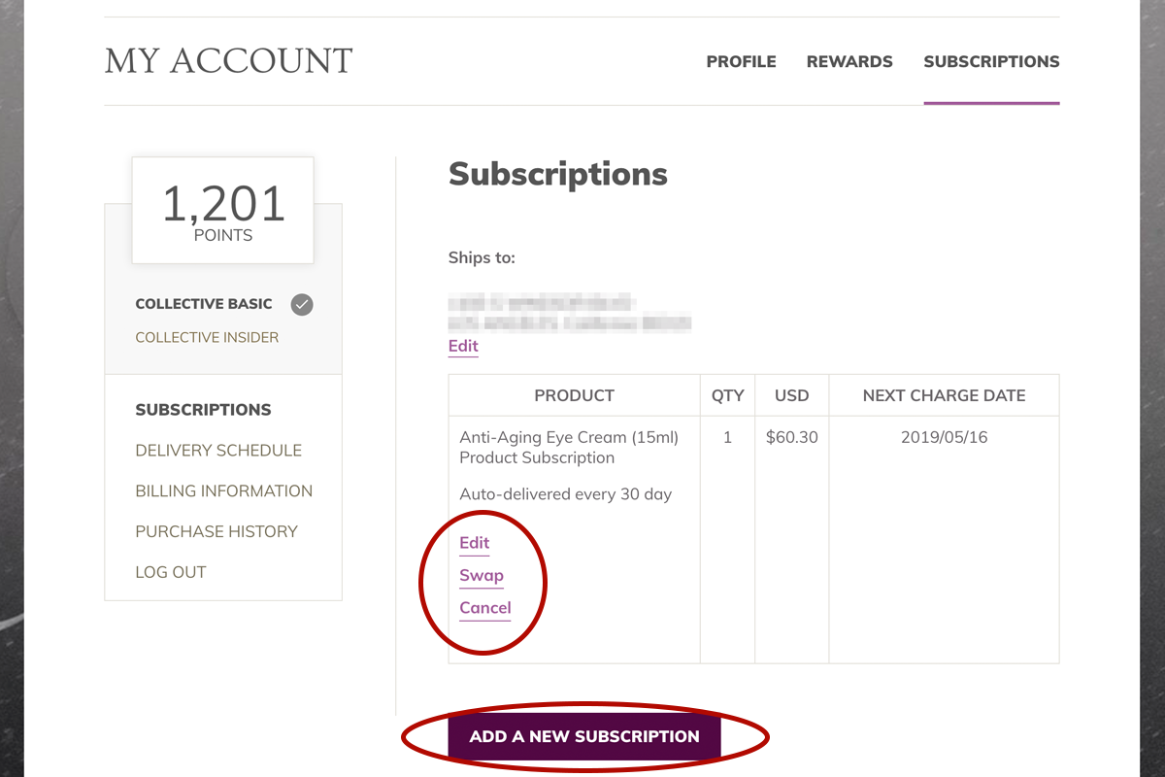Click the Anti-Aging Eye Cream product name

tap(568, 437)
